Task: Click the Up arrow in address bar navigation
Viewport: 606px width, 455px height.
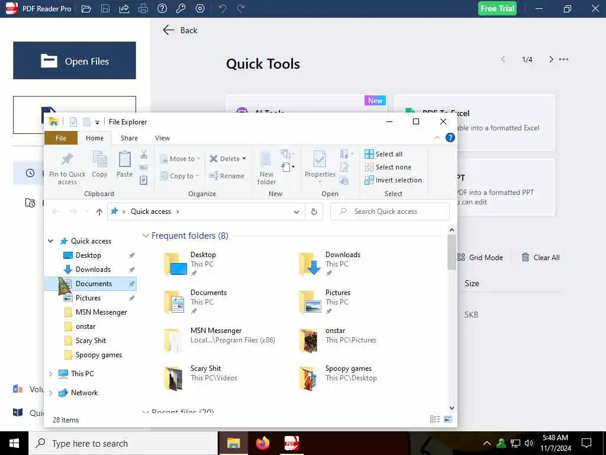Action: (99, 212)
